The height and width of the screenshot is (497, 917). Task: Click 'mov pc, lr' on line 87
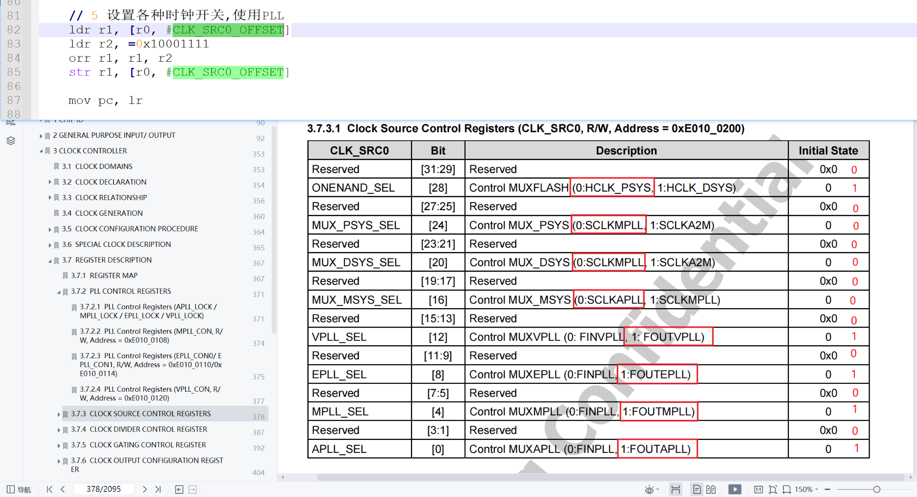(x=105, y=101)
